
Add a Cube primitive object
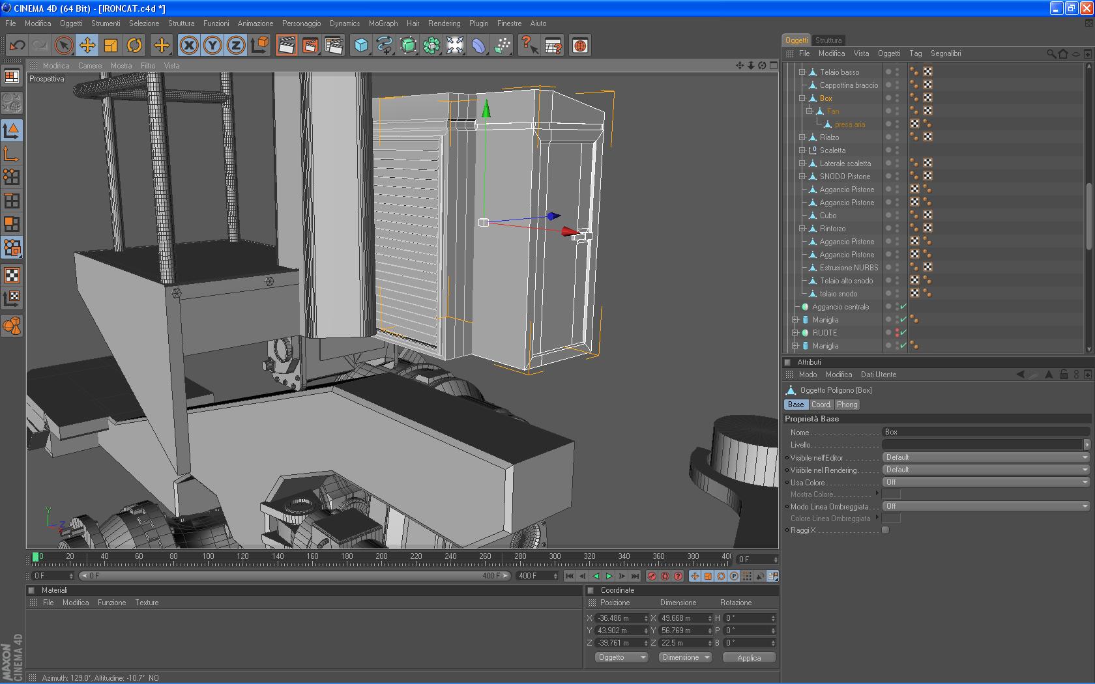click(361, 45)
